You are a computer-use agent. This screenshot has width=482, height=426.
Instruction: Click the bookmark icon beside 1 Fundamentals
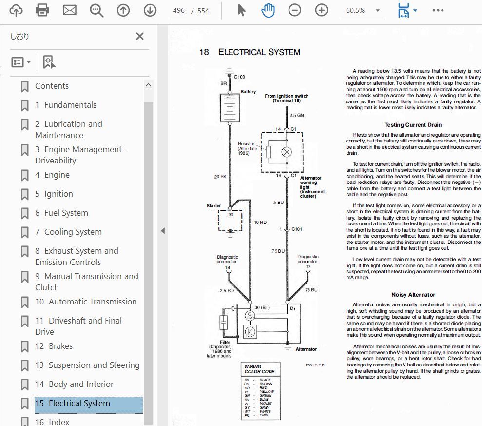pyautogui.click(x=25, y=105)
